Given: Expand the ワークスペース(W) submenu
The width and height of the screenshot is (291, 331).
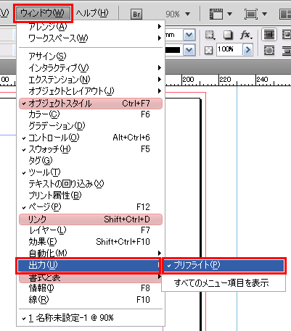Looking at the screenshot, I should [x=91, y=38].
